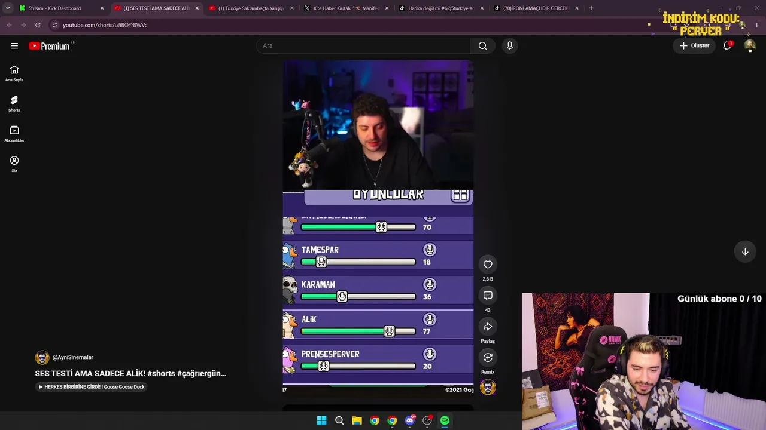Open the tab search dropdown arrow
The width and height of the screenshot is (766, 430).
8,8
